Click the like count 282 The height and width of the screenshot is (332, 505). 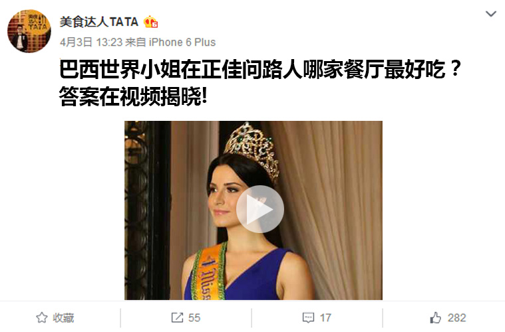456,318
